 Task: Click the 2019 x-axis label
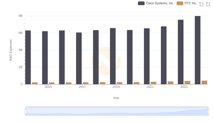pyautogui.click(x=116, y=87)
